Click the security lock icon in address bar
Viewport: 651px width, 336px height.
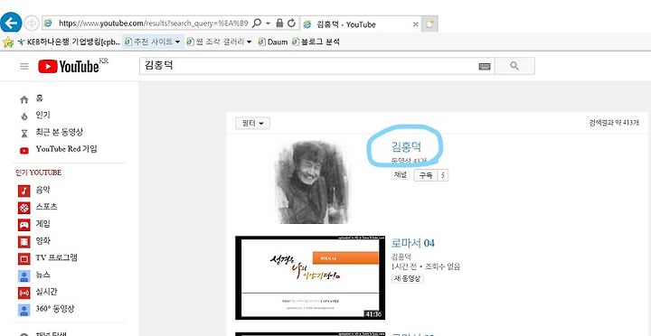pos(279,23)
